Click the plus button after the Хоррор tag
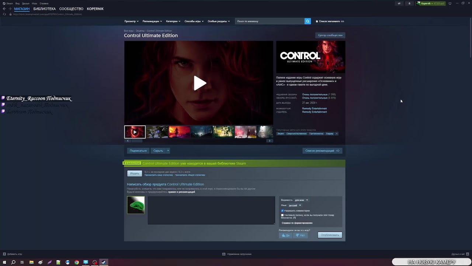 coord(336,133)
